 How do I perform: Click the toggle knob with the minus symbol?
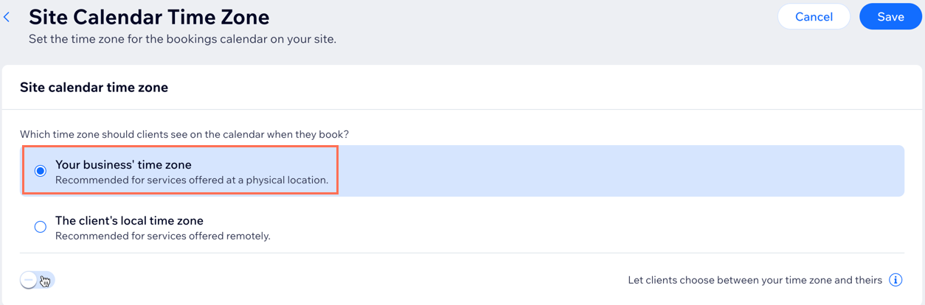(x=29, y=280)
